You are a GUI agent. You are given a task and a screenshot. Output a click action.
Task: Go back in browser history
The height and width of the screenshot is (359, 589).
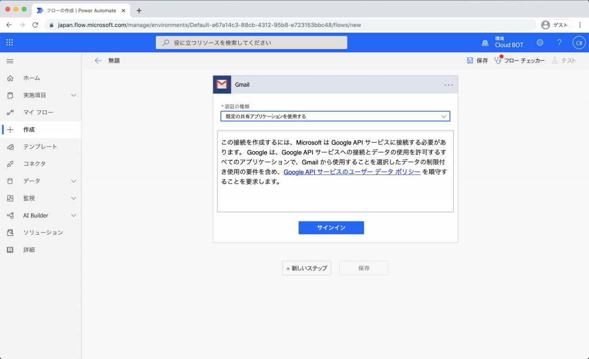coord(9,25)
